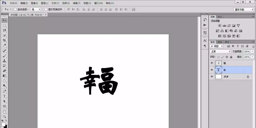This screenshot has width=256, height=128.
Task: Select the Pen tool
Action: point(4,91)
